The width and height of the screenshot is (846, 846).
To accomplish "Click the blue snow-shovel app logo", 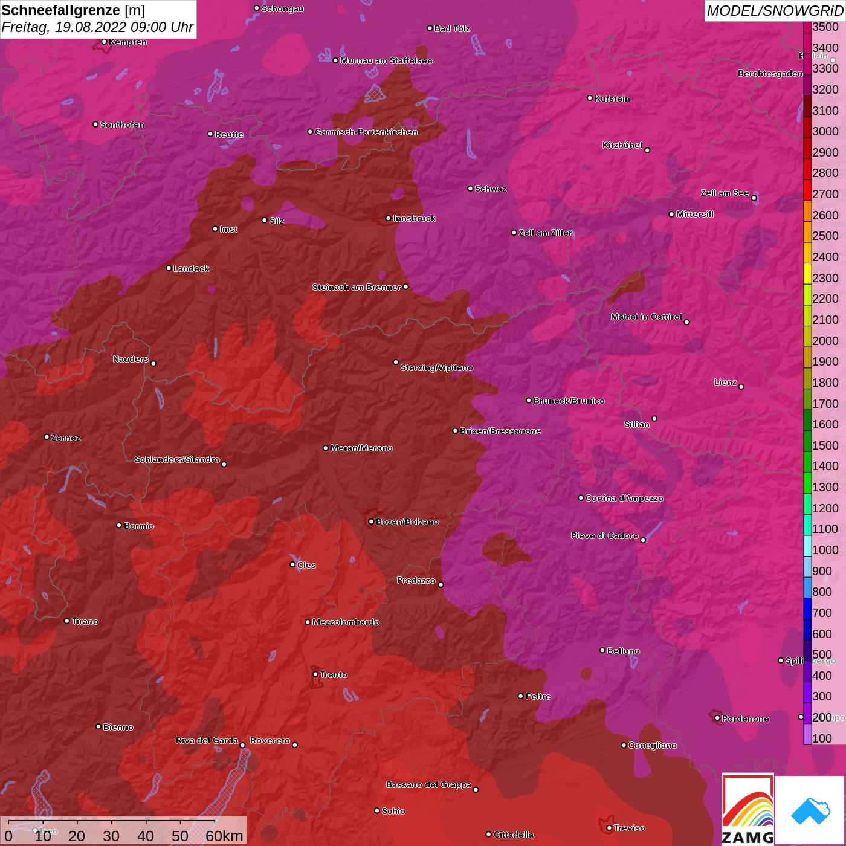I will tap(810, 810).
